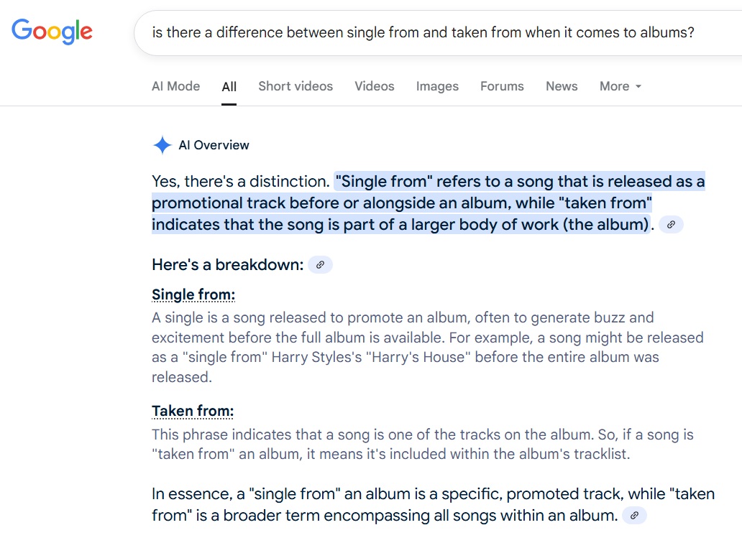Screen dimensions: 742x548
Task: Click the link icon beside "Here's a breakdown"
Action: [x=320, y=265]
